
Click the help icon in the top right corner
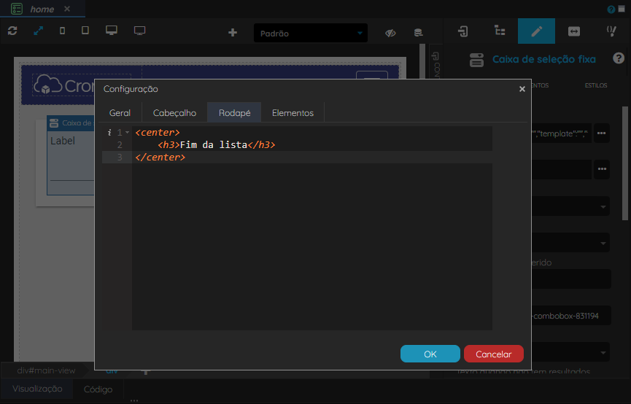(x=611, y=9)
